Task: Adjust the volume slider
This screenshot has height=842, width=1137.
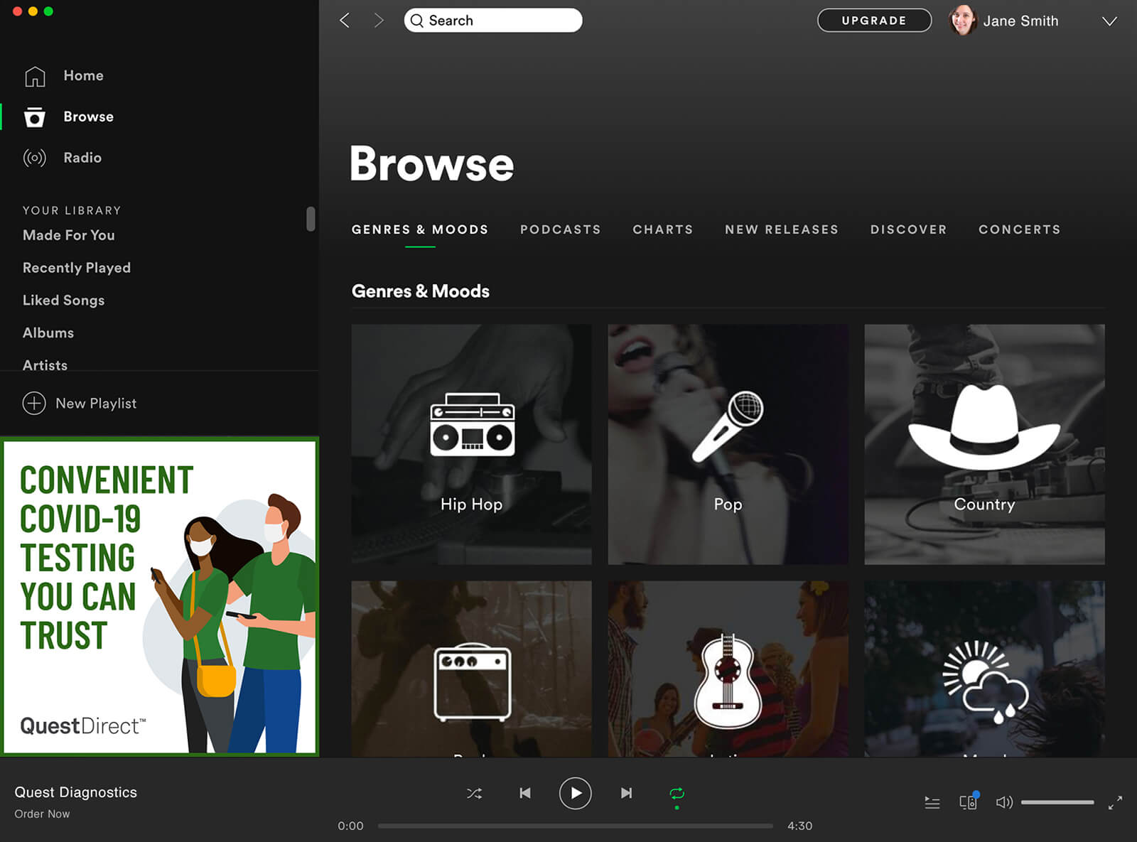Action: (x=1057, y=802)
